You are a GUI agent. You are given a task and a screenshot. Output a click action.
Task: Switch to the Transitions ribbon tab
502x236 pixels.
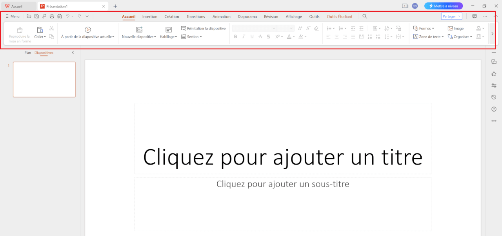[195, 16]
